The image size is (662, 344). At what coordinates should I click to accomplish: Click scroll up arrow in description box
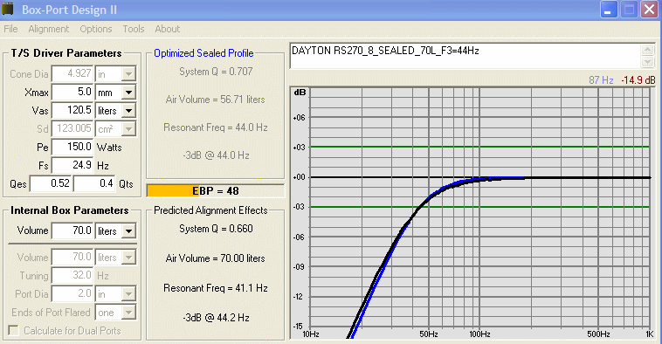(648, 50)
